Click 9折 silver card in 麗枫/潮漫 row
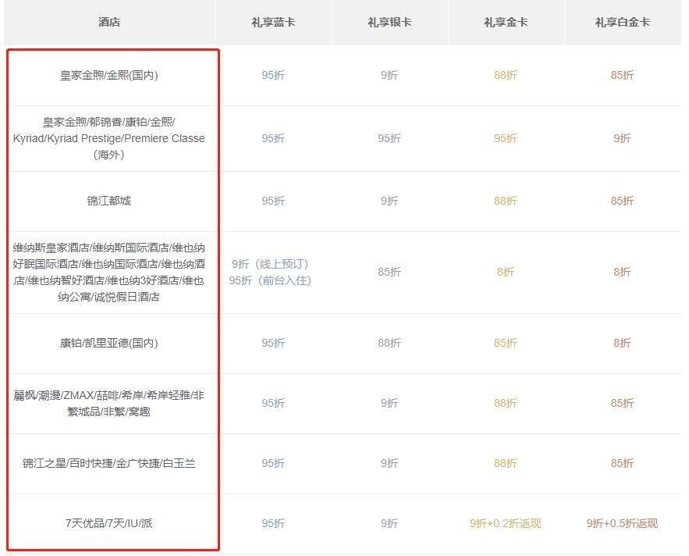The width and height of the screenshot is (689, 556). coord(389,404)
